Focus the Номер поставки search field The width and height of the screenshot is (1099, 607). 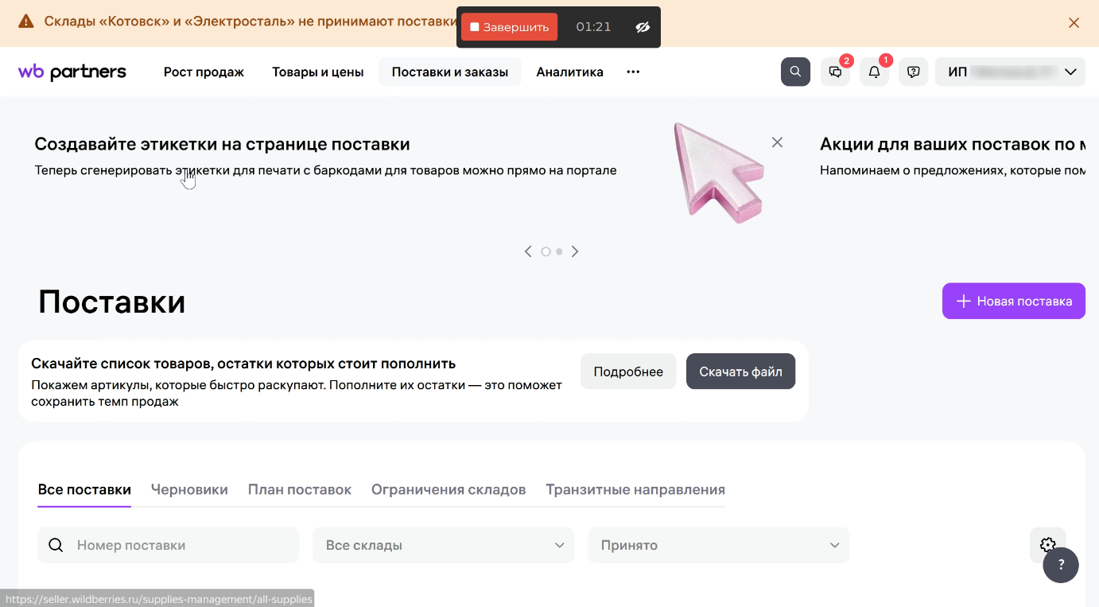coord(168,545)
